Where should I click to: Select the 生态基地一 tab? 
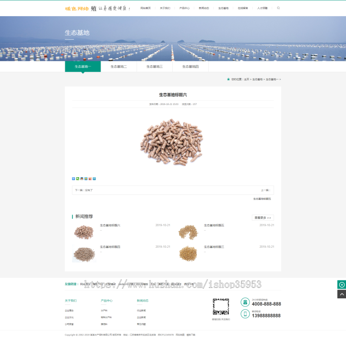(83, 66)
